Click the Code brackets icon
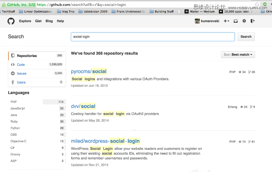This screenshot has height=172, width=272. pyautogui.click(x=13, y=64)
